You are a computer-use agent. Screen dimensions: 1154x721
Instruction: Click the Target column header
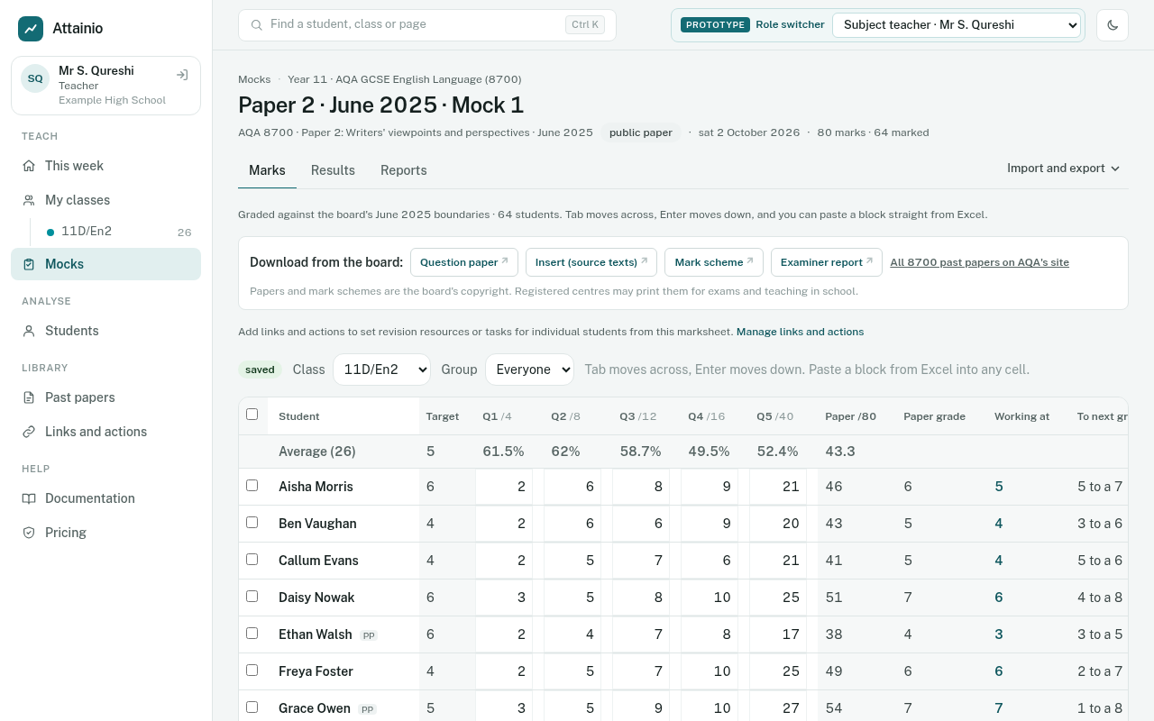click(443, 416)
